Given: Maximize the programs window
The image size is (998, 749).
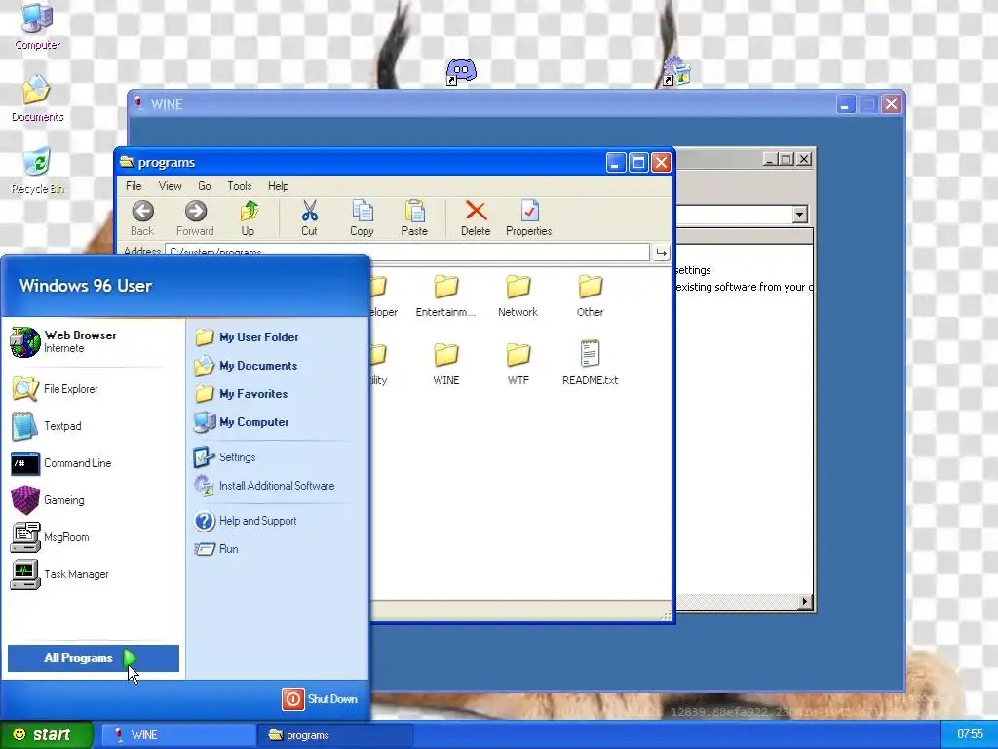Looking at the screenshot, I should [x=638, y=163].
